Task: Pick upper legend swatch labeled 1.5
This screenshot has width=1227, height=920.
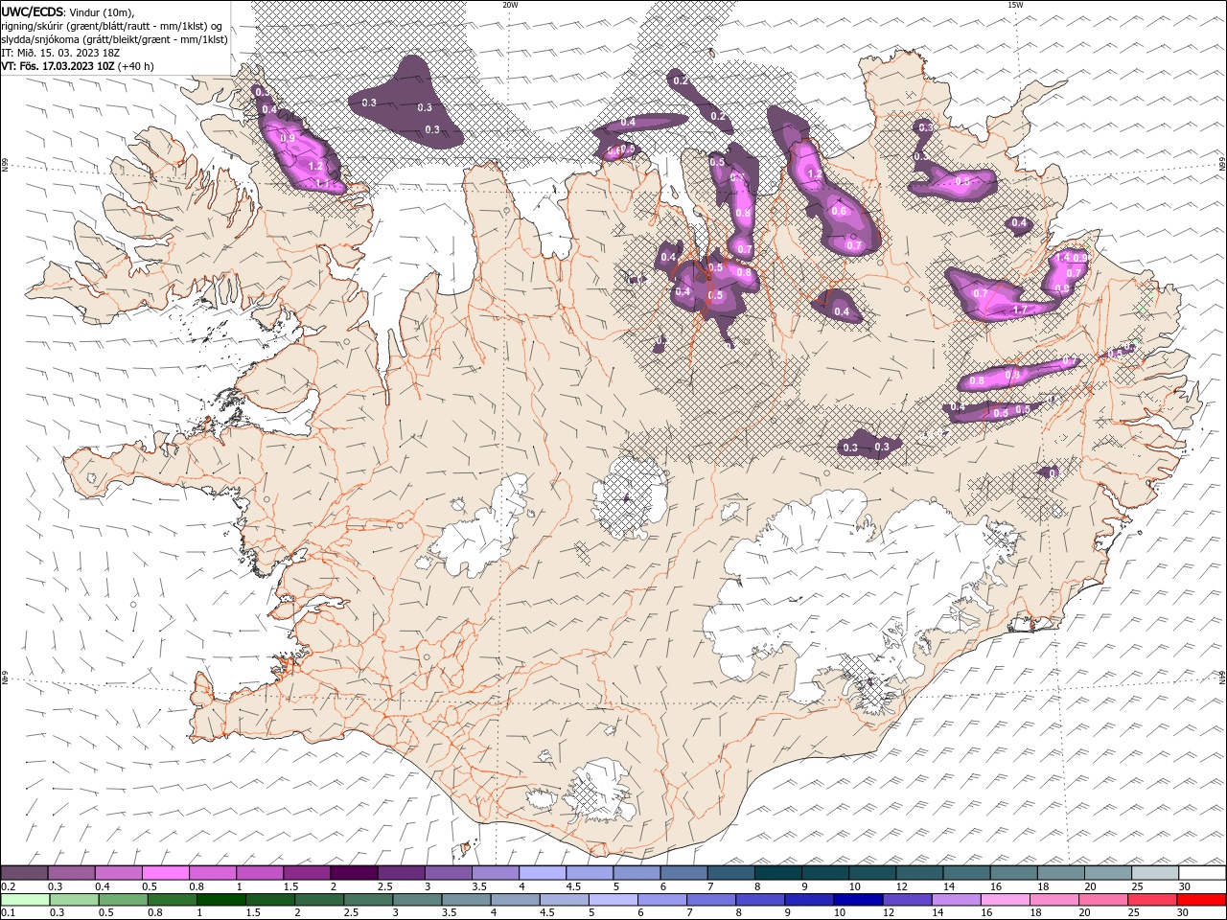Action: click(307, 873)
